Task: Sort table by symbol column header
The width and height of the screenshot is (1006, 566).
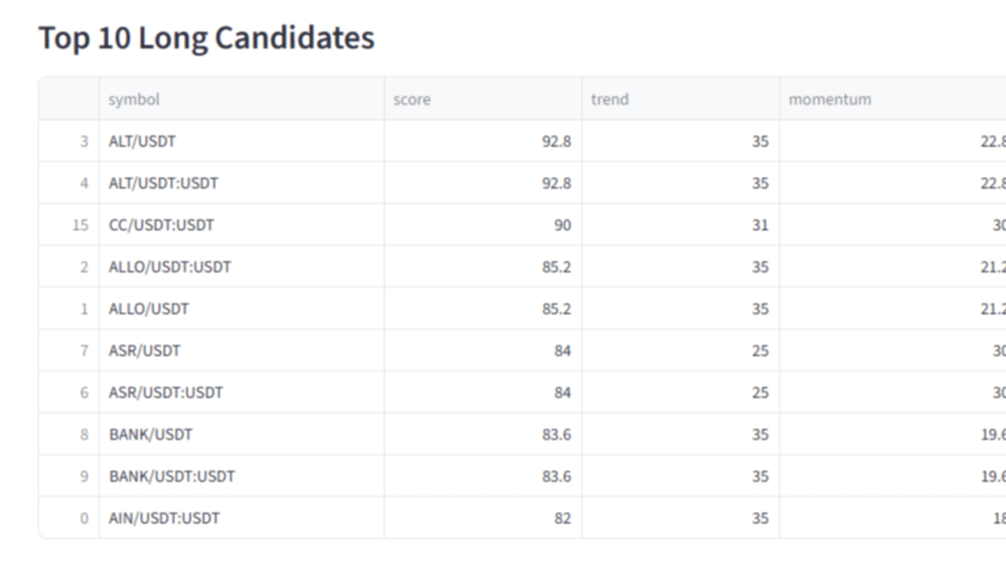Action: pyautogui.click(x=241, y=99)
